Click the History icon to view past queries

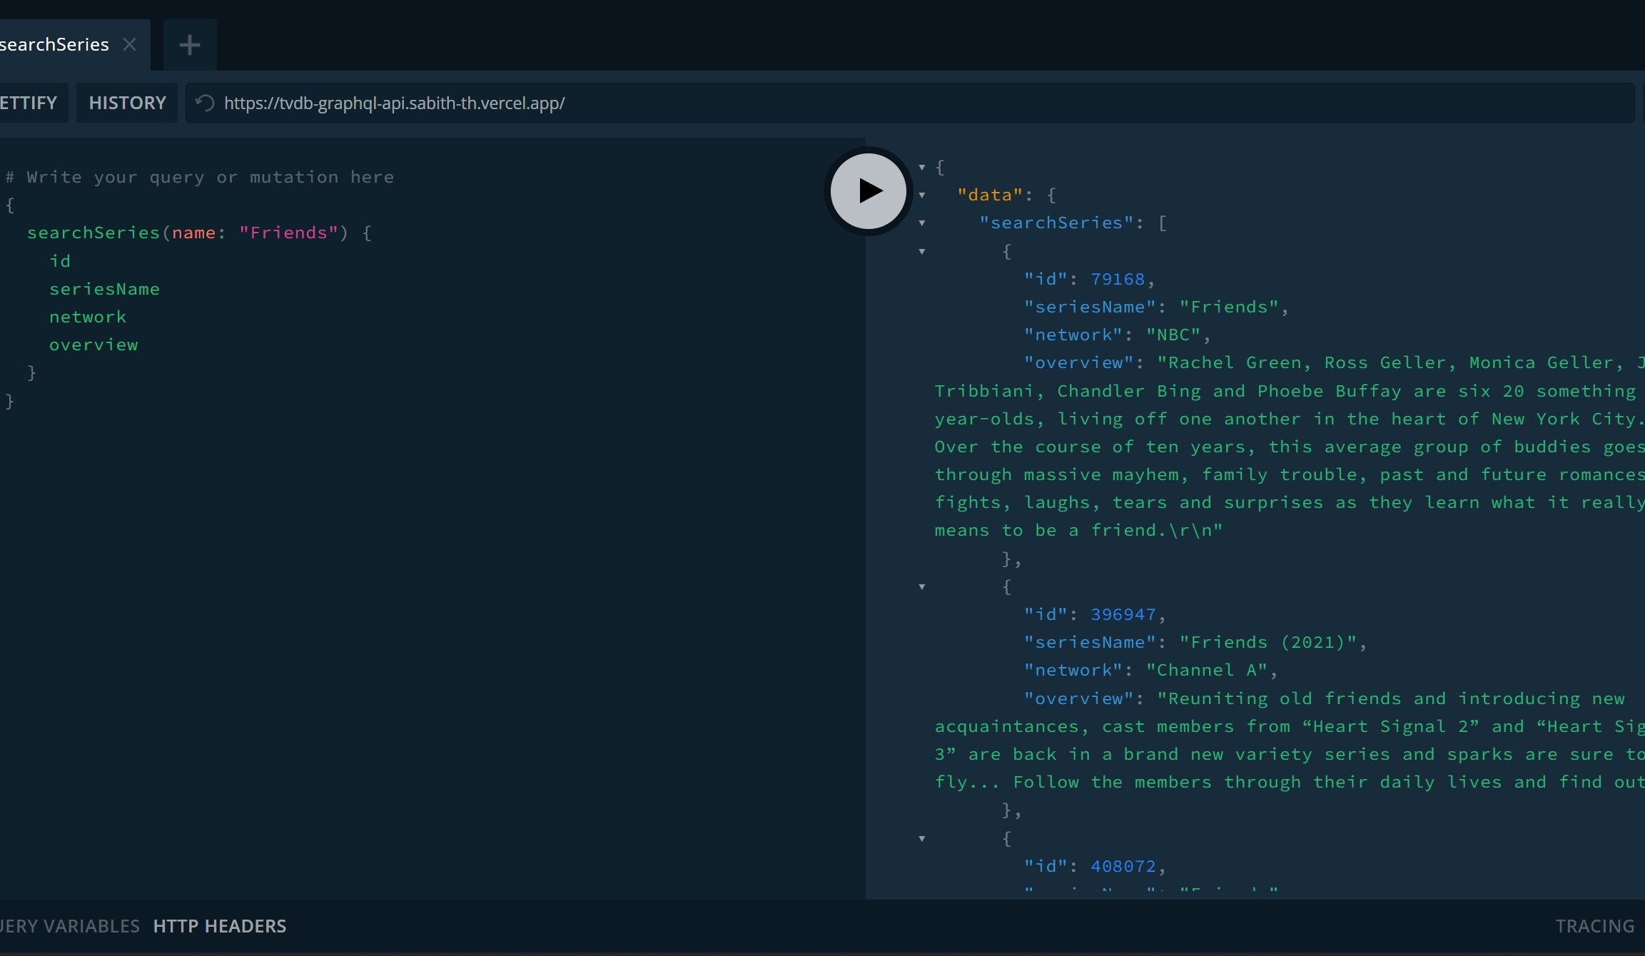click(126, 103)
